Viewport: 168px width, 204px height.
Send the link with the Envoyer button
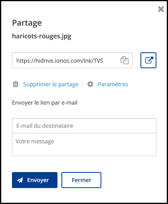pos(35,180)
